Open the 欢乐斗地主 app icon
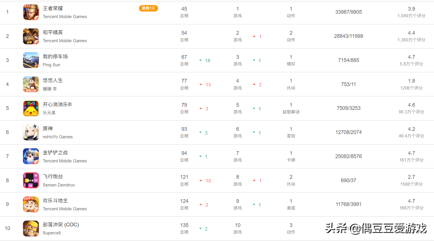The width and height of the screenshot is (434, 241). pos(31,204)
